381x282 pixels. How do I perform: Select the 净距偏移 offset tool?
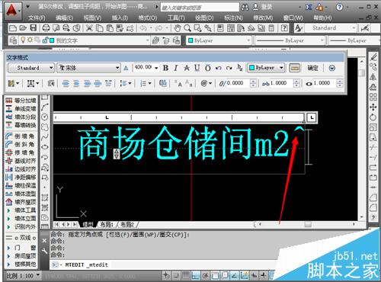(21, 178)
